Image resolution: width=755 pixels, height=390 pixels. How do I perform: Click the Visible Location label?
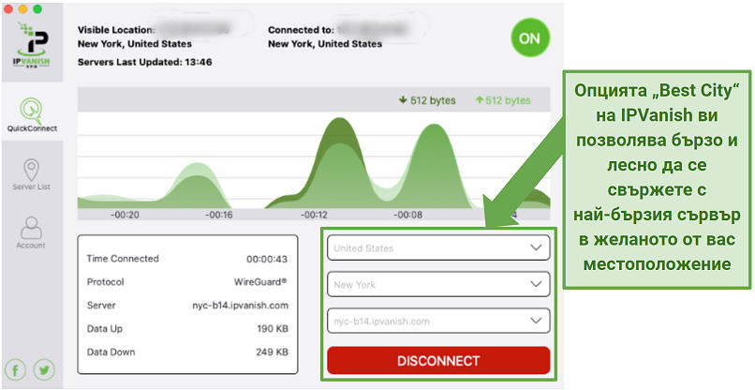[x=116, y=30]
